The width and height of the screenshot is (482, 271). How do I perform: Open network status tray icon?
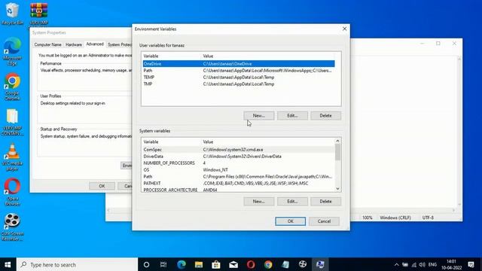click(x=414, y=264)
